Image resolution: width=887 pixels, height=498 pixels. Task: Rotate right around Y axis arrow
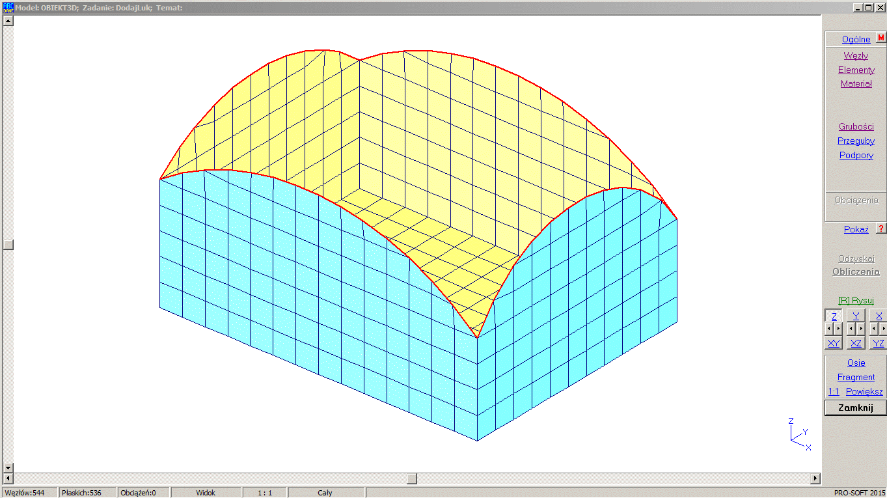pos(861,329)
